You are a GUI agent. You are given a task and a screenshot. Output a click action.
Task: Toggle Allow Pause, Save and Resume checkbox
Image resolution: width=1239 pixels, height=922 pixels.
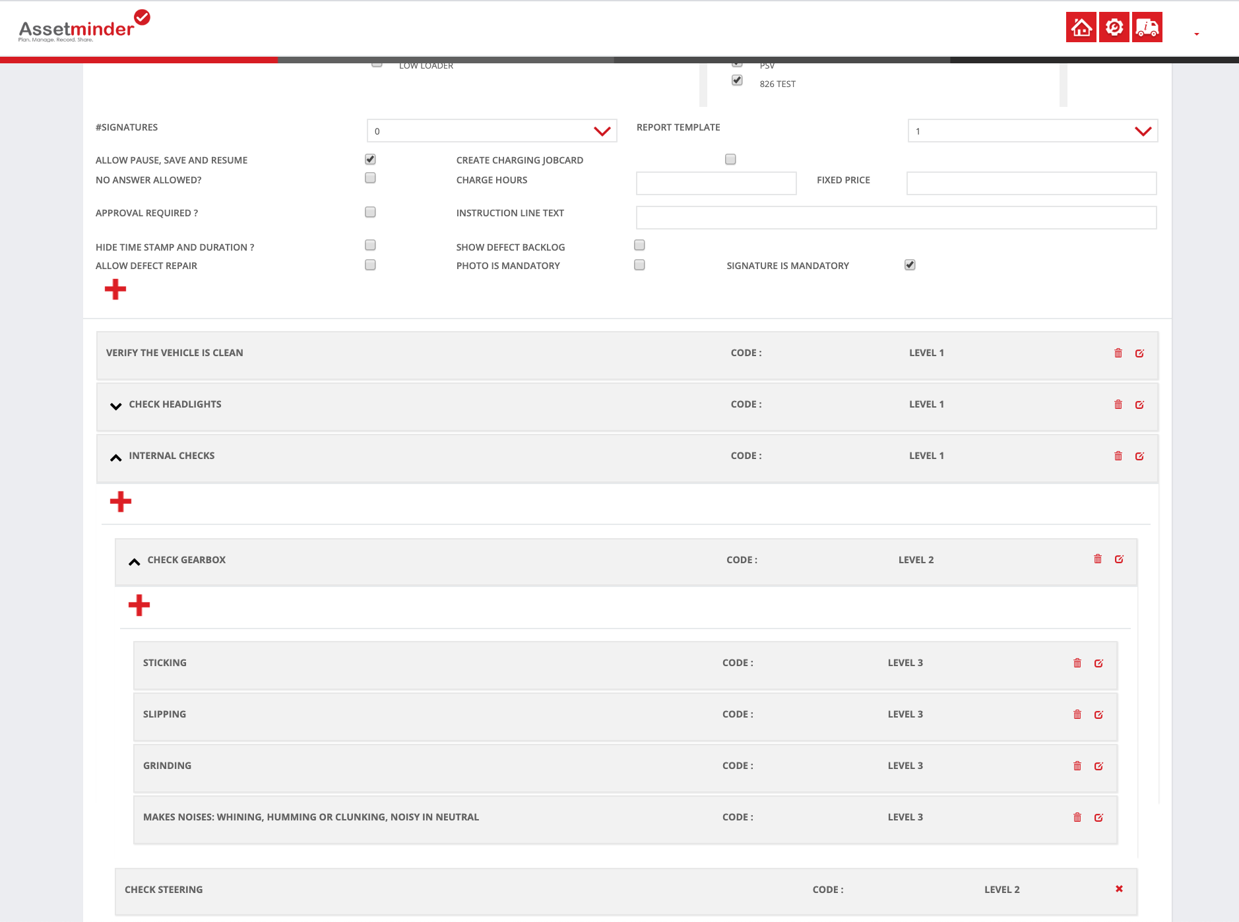370,159
